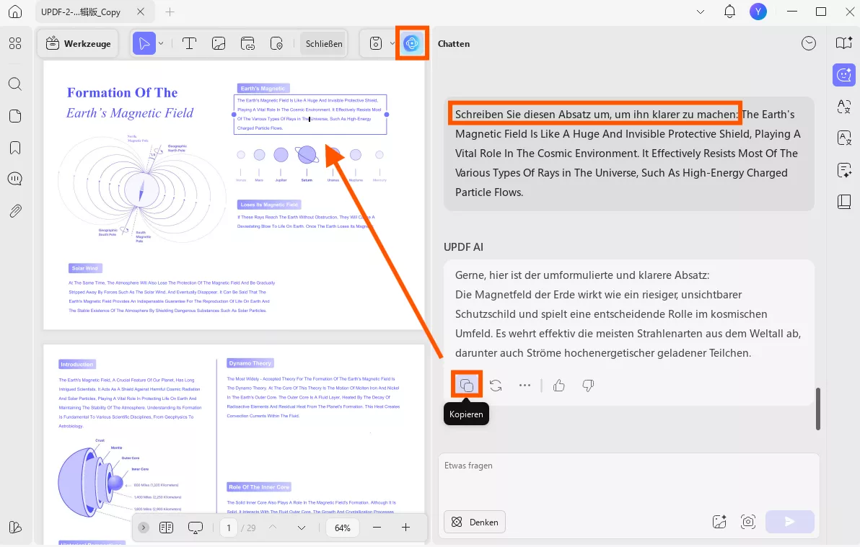Open the user account avatar Y
The image size is (860, 547).
(x=758, y=12)
